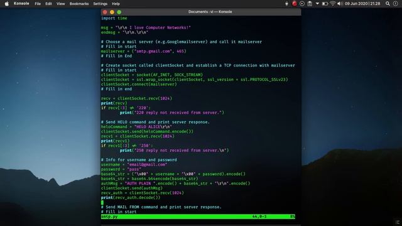Click the clientSocket.connect(mailserver) line

point(139,84)
